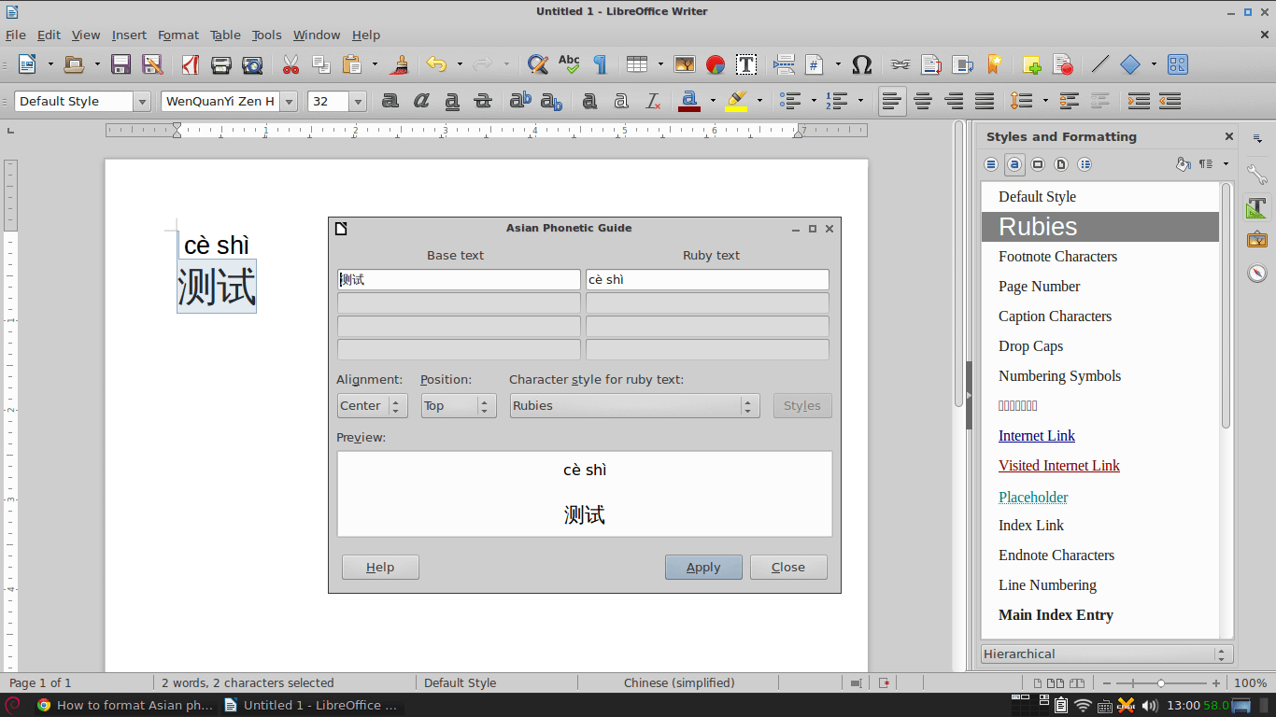Clear direct formatting
Image resolution: width=1276 pixels, height=717 pixels.
654,101
